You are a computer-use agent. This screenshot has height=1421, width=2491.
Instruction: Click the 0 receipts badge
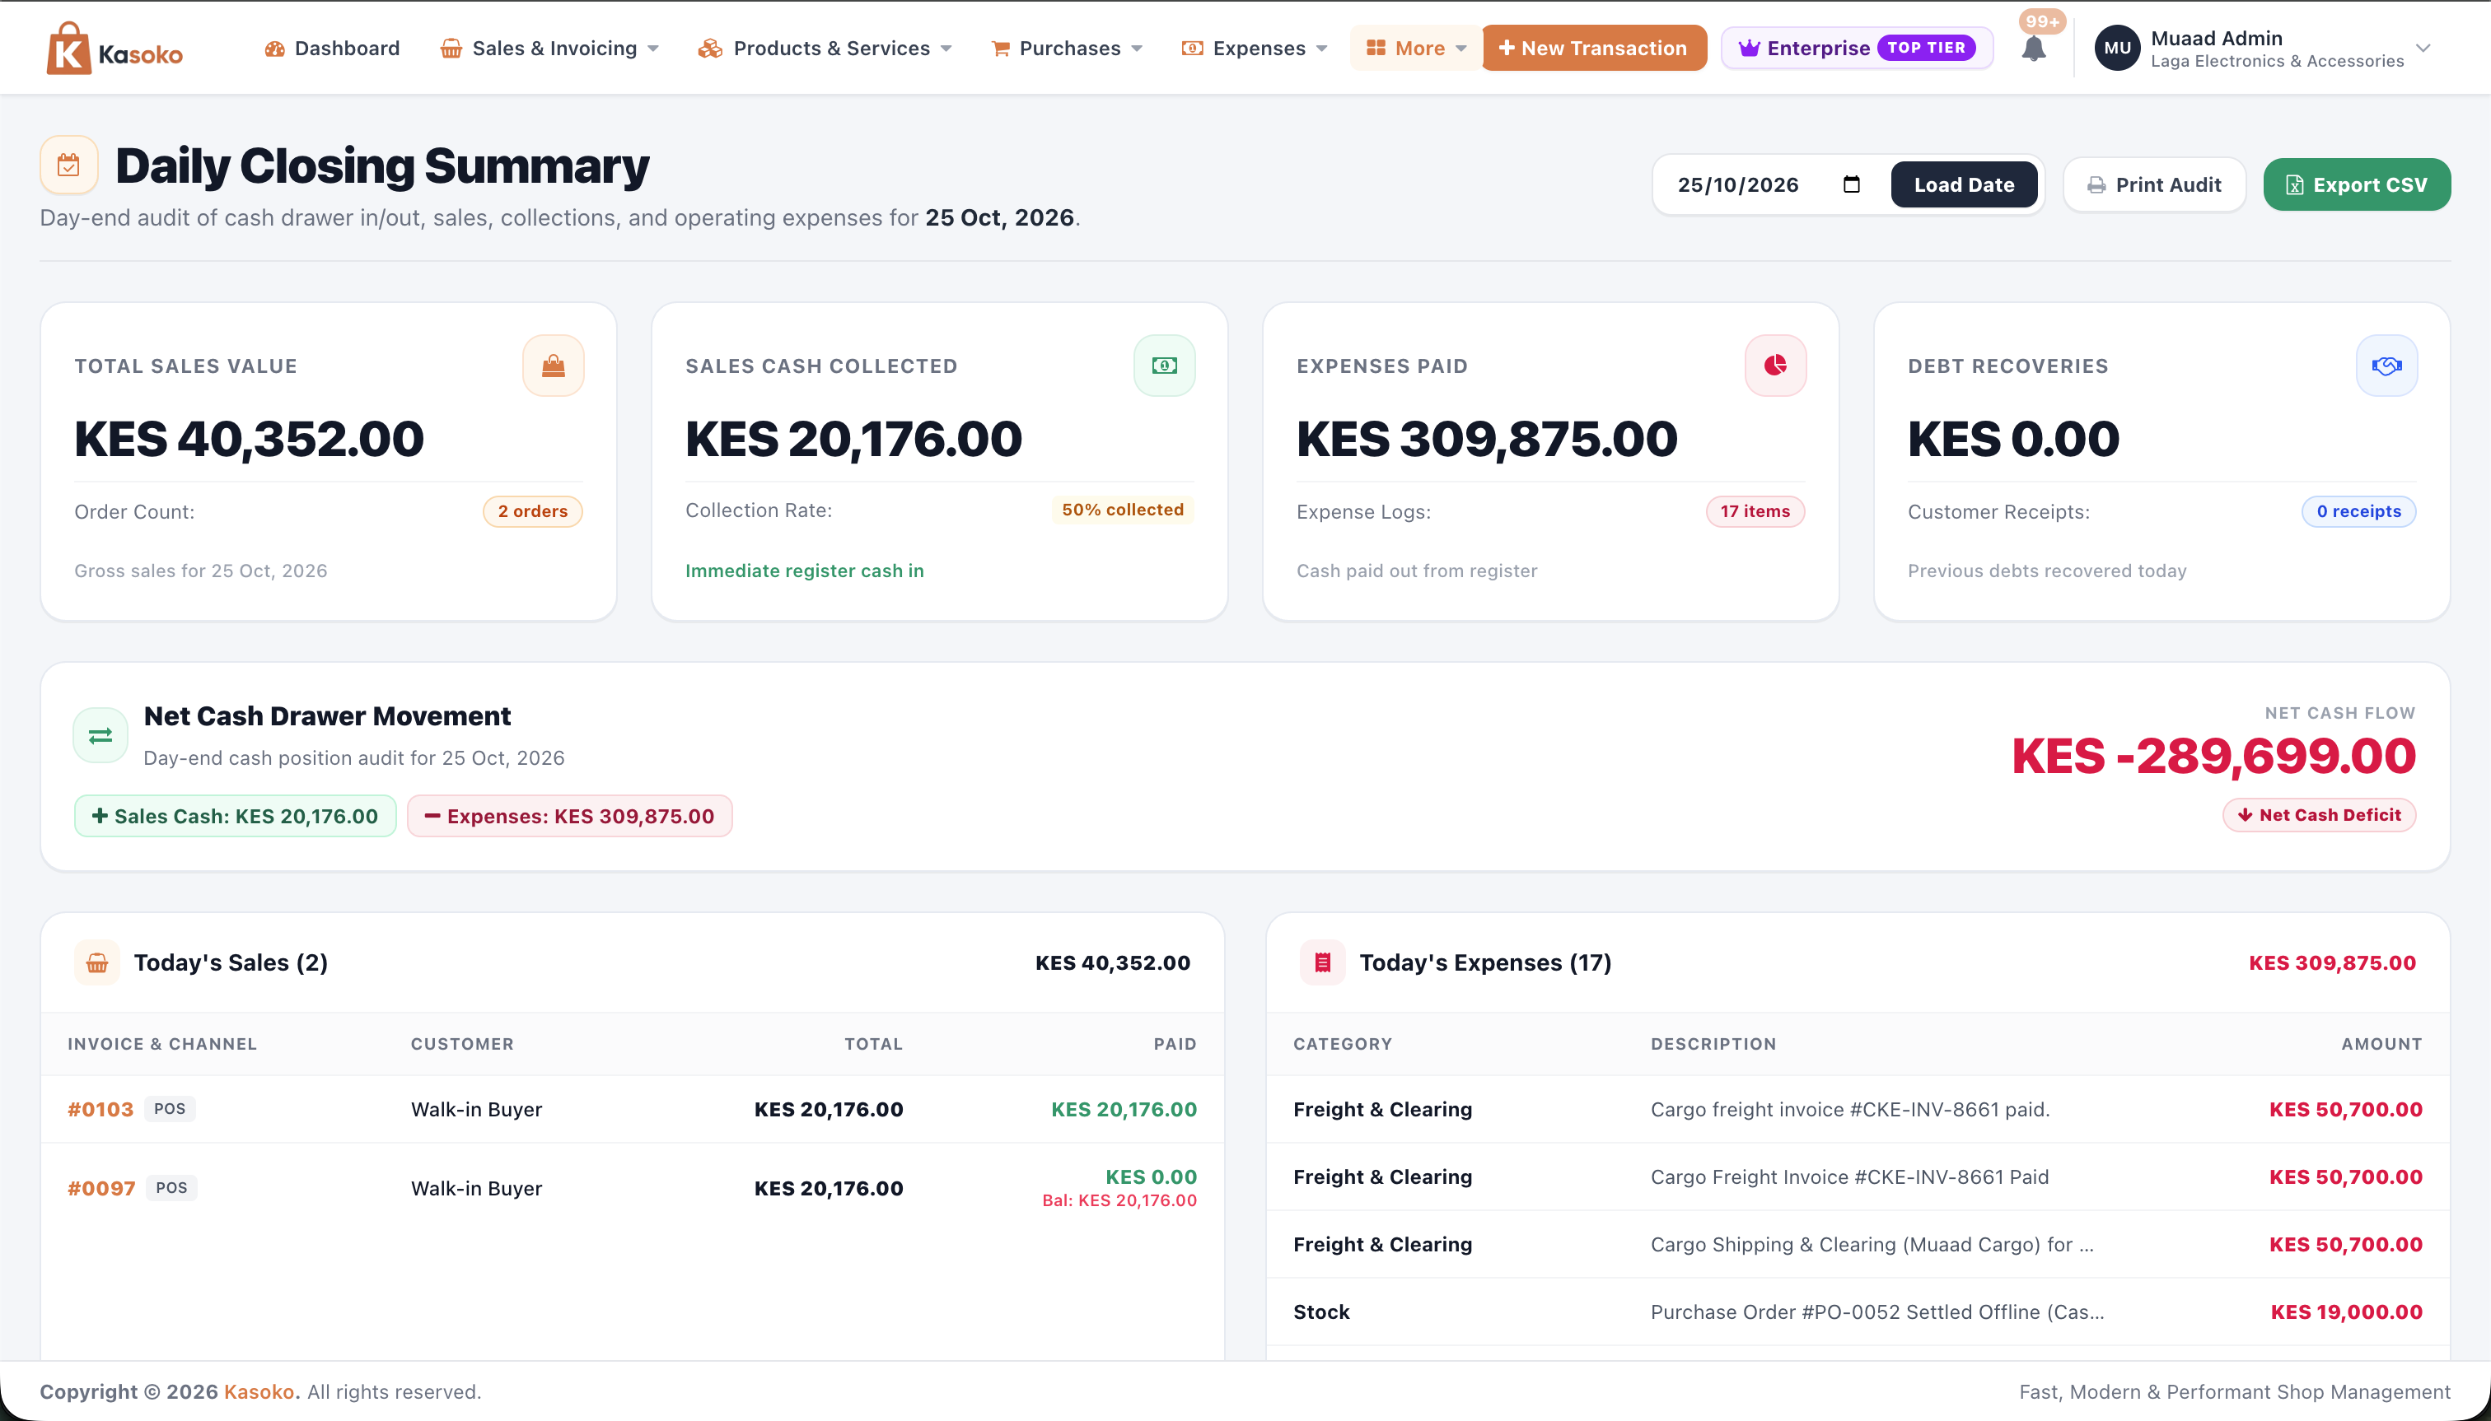[2359, 511]
